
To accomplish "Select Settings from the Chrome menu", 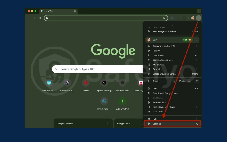I will [172, 124].
